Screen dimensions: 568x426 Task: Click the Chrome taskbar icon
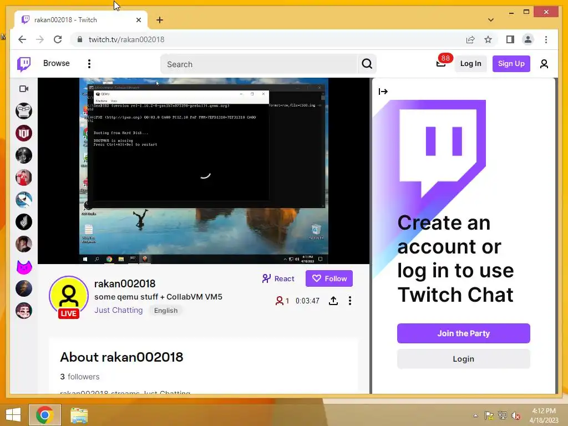(45, 415)
